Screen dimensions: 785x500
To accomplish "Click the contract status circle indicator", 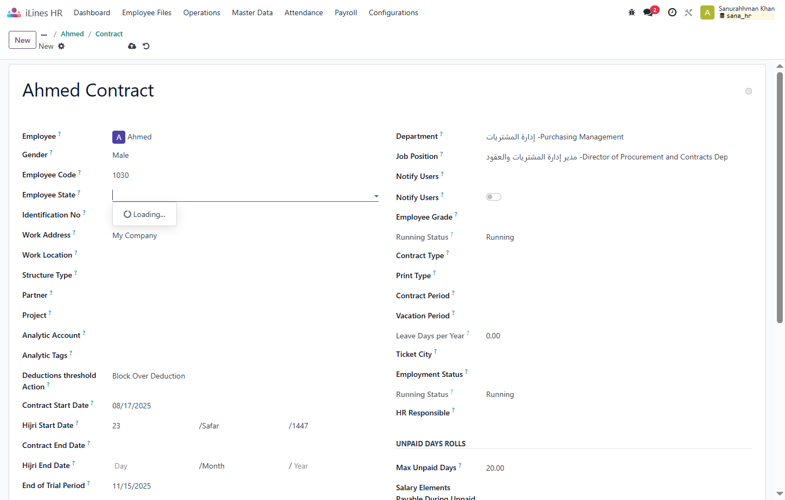I will point(749,91).
